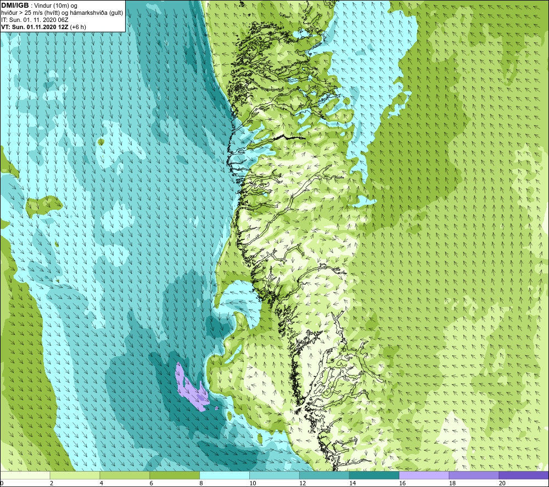549x487 pixels.
Task: Click the 14–16 m/s dark teal swatch
Action: (374, 475)
